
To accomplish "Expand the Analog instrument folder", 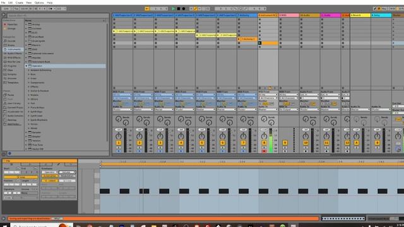I will (x=27, y=25).
